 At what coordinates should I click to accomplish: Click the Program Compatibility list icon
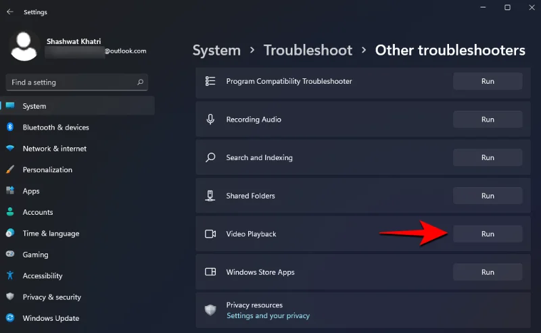(210, 81)
